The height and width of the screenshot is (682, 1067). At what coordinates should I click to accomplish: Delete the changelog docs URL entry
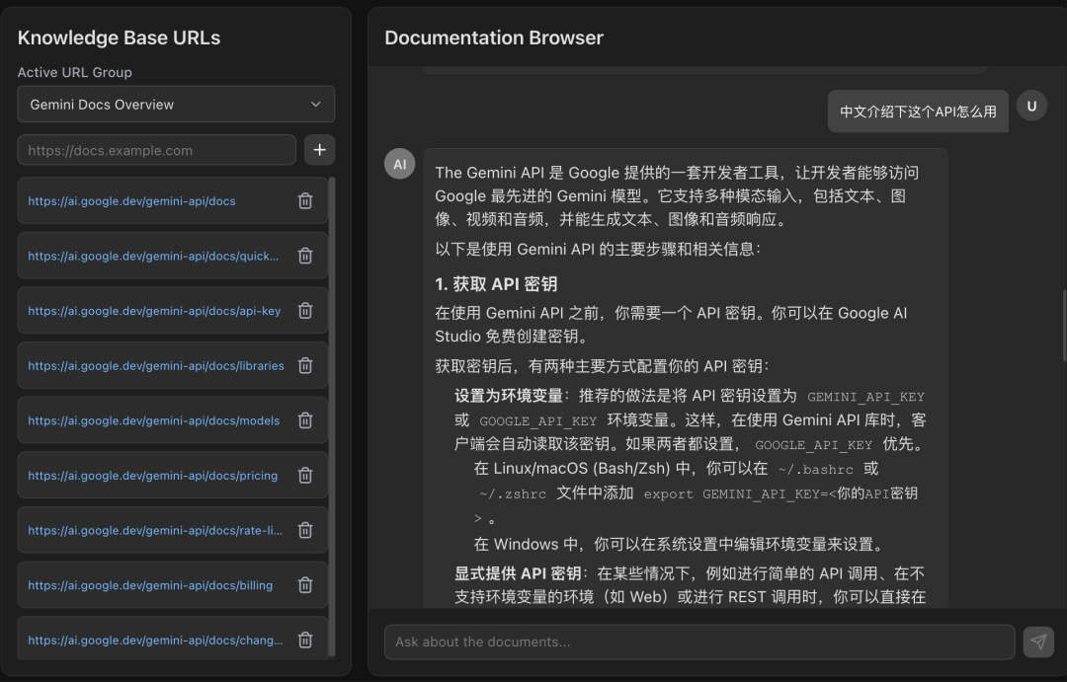pos(305,640)
